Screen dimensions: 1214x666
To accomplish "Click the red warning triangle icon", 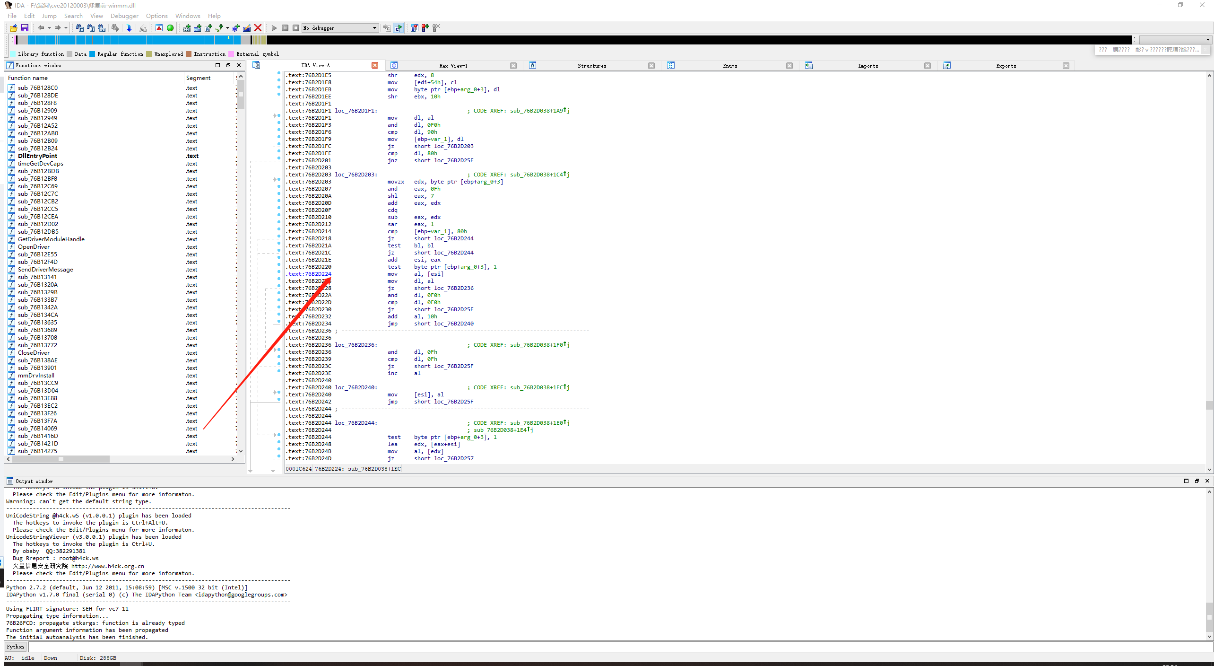I will pyautogui.click(x=159, y=28).
